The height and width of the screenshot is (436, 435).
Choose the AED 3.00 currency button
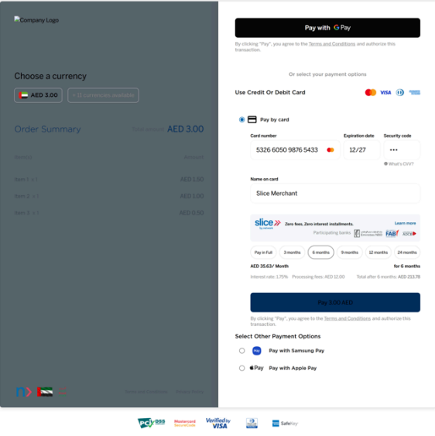point(39,95)
